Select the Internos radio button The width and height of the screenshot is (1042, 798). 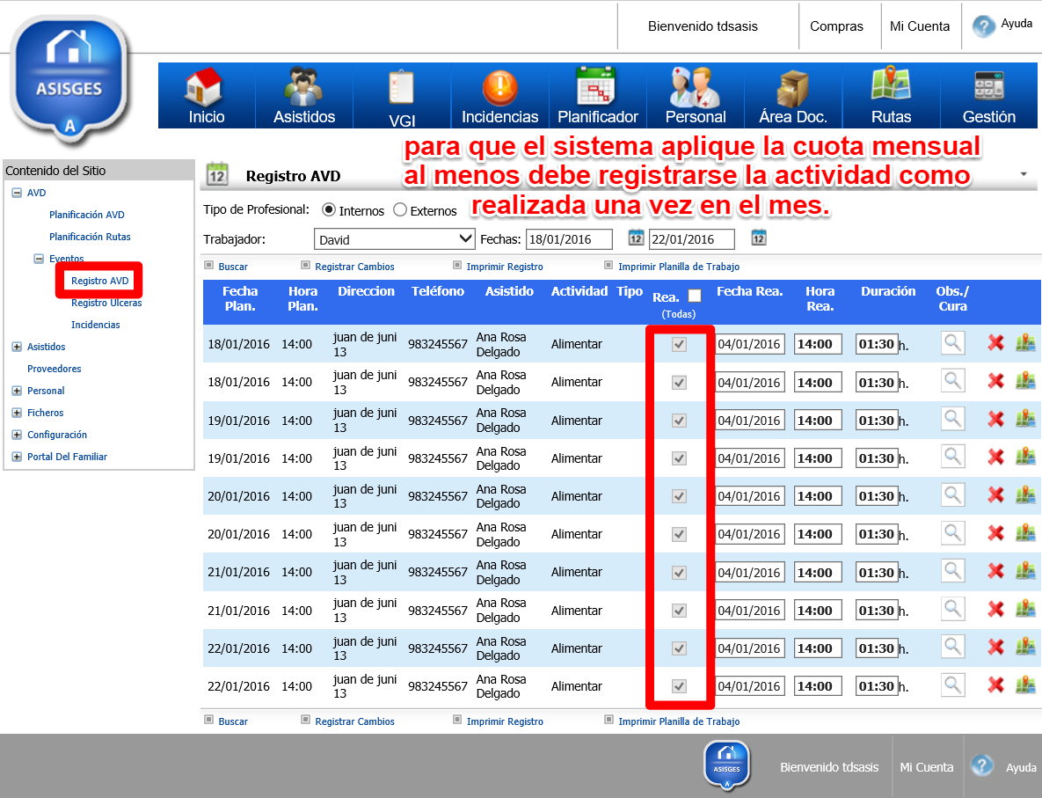point(329,210)
